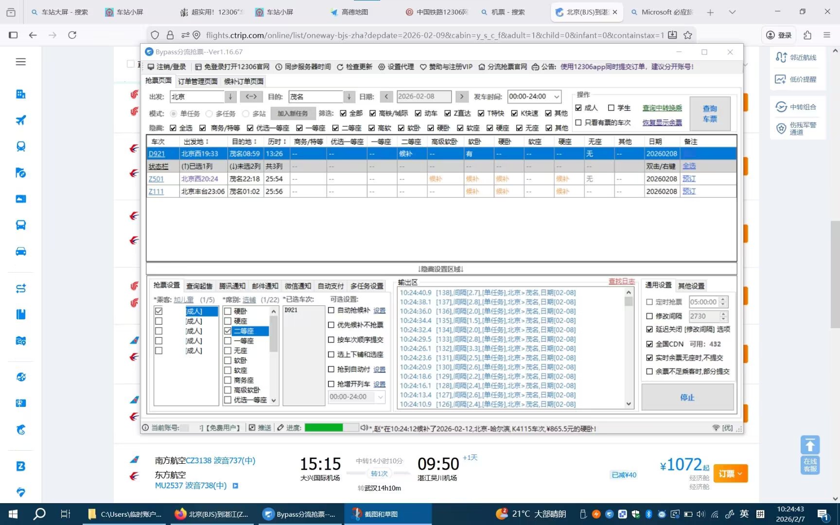
Task: Click 同步服务器时间 in the Bypass toolbar
Action: [x=303, y=67]
